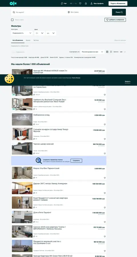Switch to list view layout icon
Screen dimensions: 137x257
click(x=107, y=52)
